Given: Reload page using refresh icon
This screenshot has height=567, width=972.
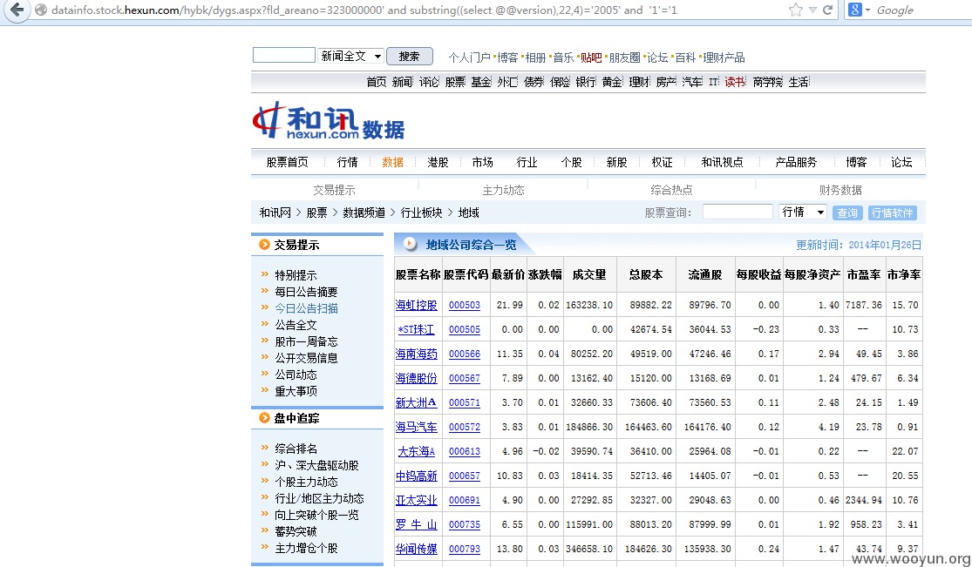Looking at the screenshot, I should pos(827,10).
